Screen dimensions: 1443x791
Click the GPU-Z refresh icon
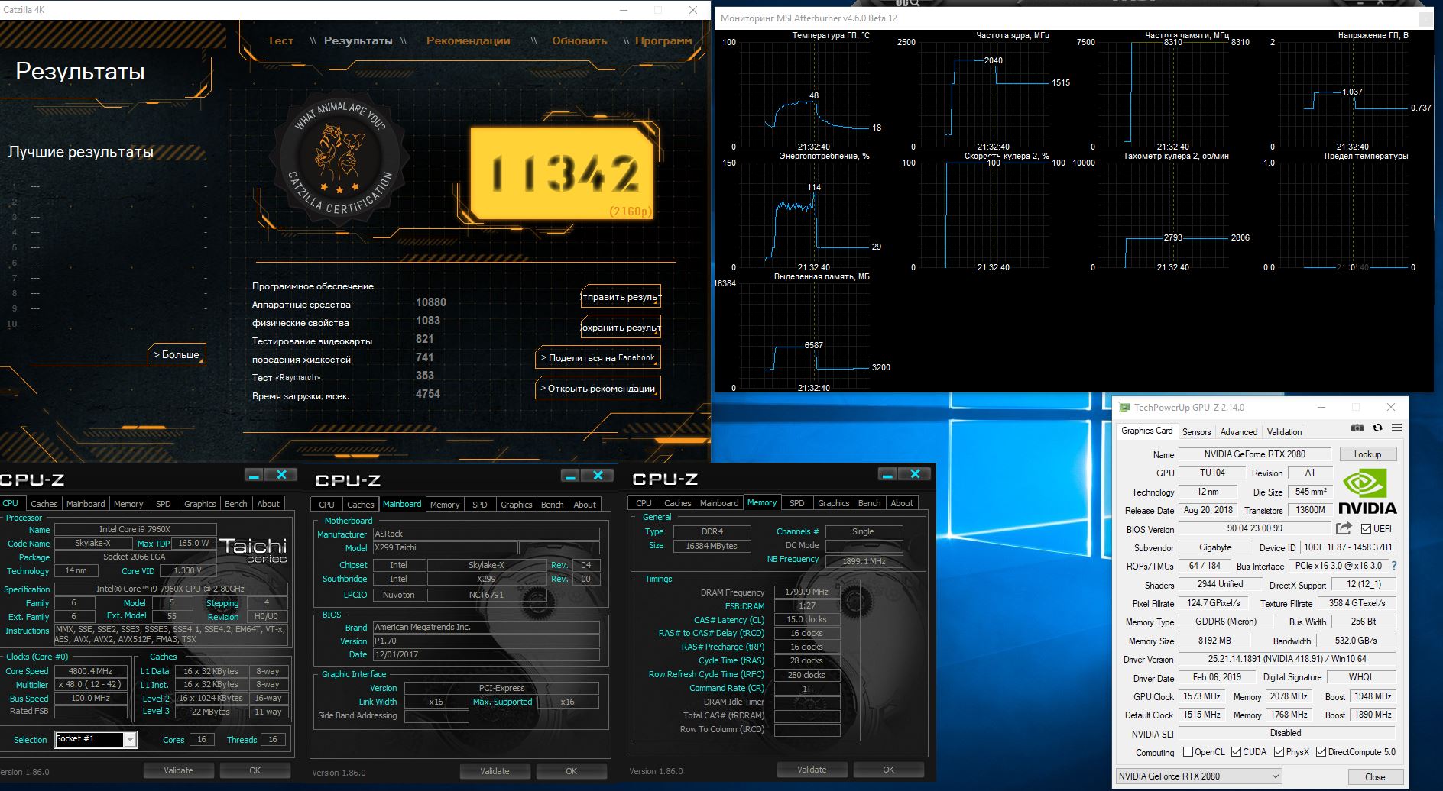click(1377, 428)
